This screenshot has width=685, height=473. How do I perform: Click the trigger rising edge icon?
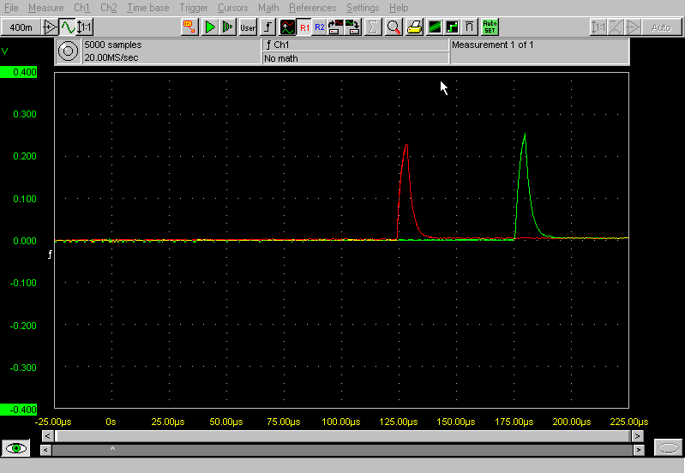click(268, 27)
